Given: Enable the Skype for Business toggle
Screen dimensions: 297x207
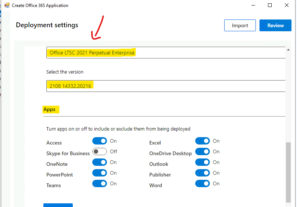Looking at the screenshot, I should [x=100, y=151].
